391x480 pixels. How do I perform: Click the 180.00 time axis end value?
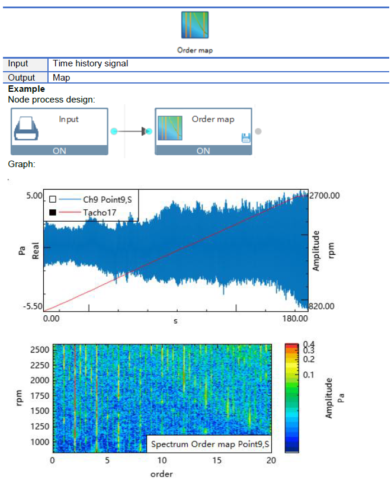click(x=295, y=318)
